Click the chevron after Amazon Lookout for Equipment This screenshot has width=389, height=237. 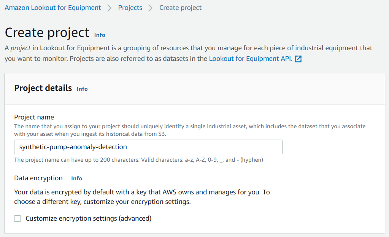pyautogui.click(x=110, y=8)
